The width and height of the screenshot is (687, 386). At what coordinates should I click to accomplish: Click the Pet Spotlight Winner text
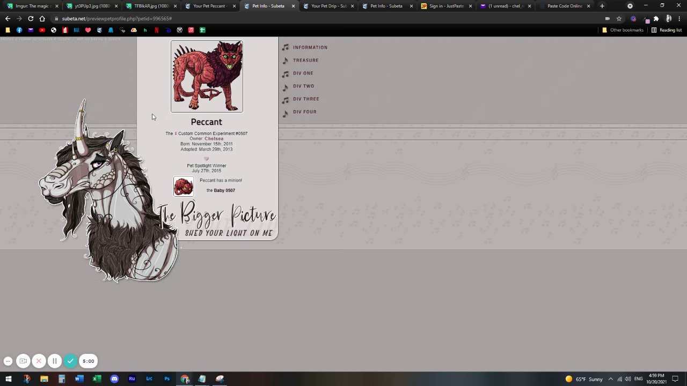(x=207, y=166)
